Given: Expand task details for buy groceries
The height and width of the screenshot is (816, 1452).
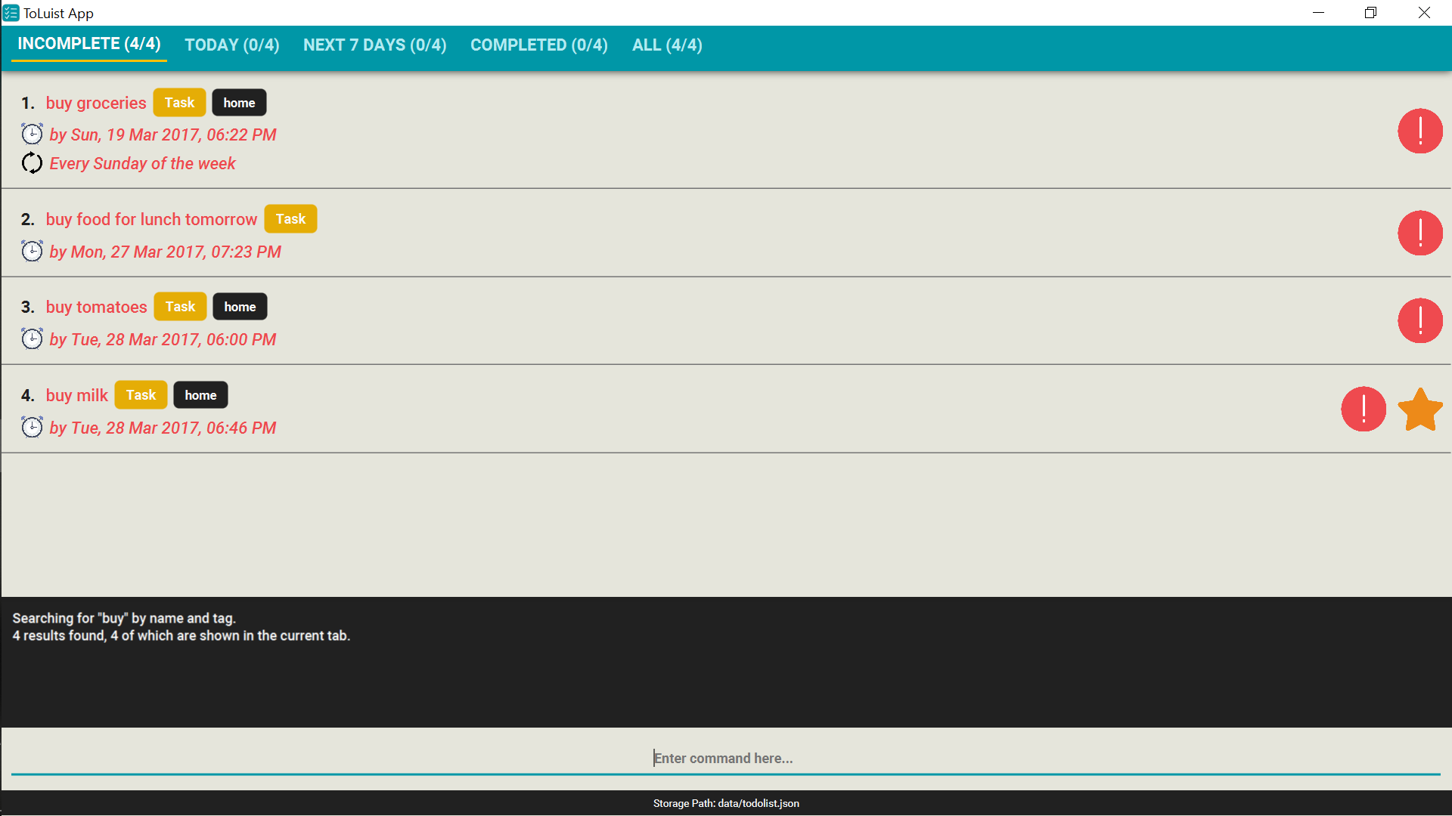Looking at the screenshot, I should coord(97,102).
